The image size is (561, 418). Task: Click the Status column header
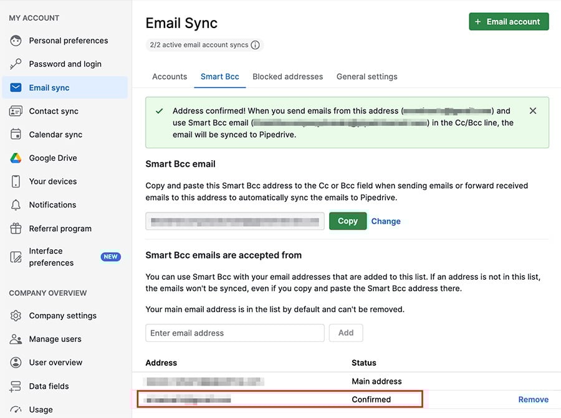pyautogui.click(x=363, y=363)
